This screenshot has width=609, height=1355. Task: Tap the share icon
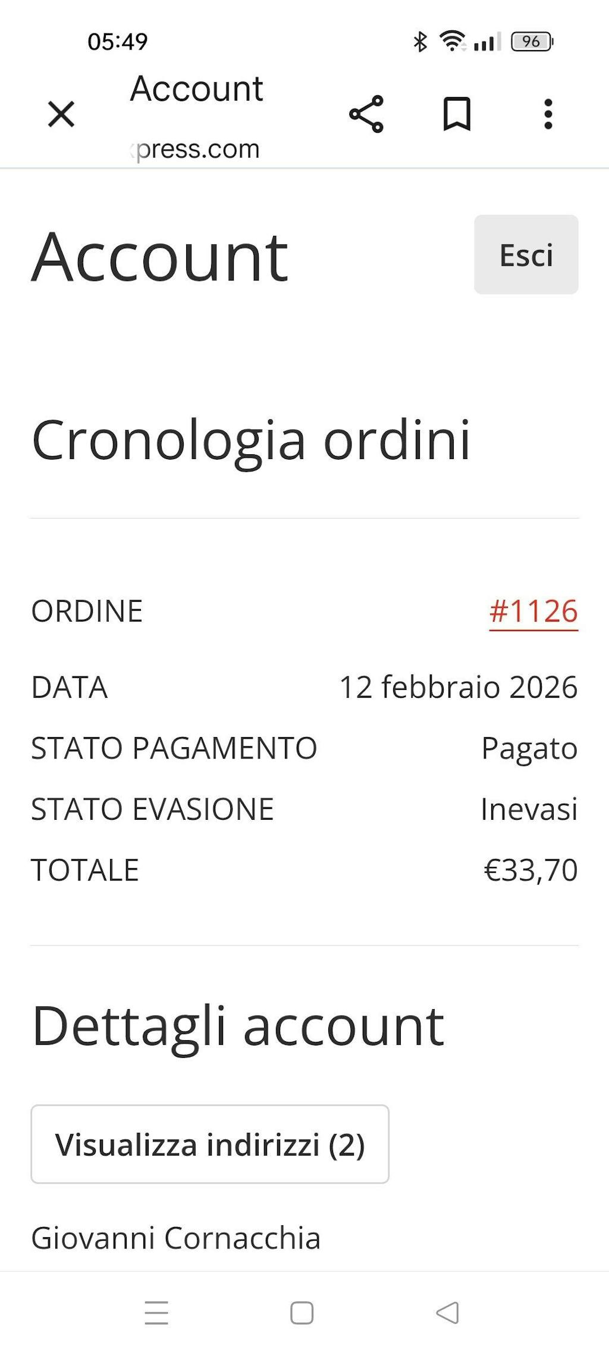tap(366, 114)
